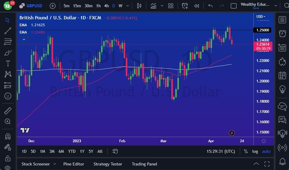Maximize the bottom panel
Screen dimensions: 289x170
pos(267,164)
